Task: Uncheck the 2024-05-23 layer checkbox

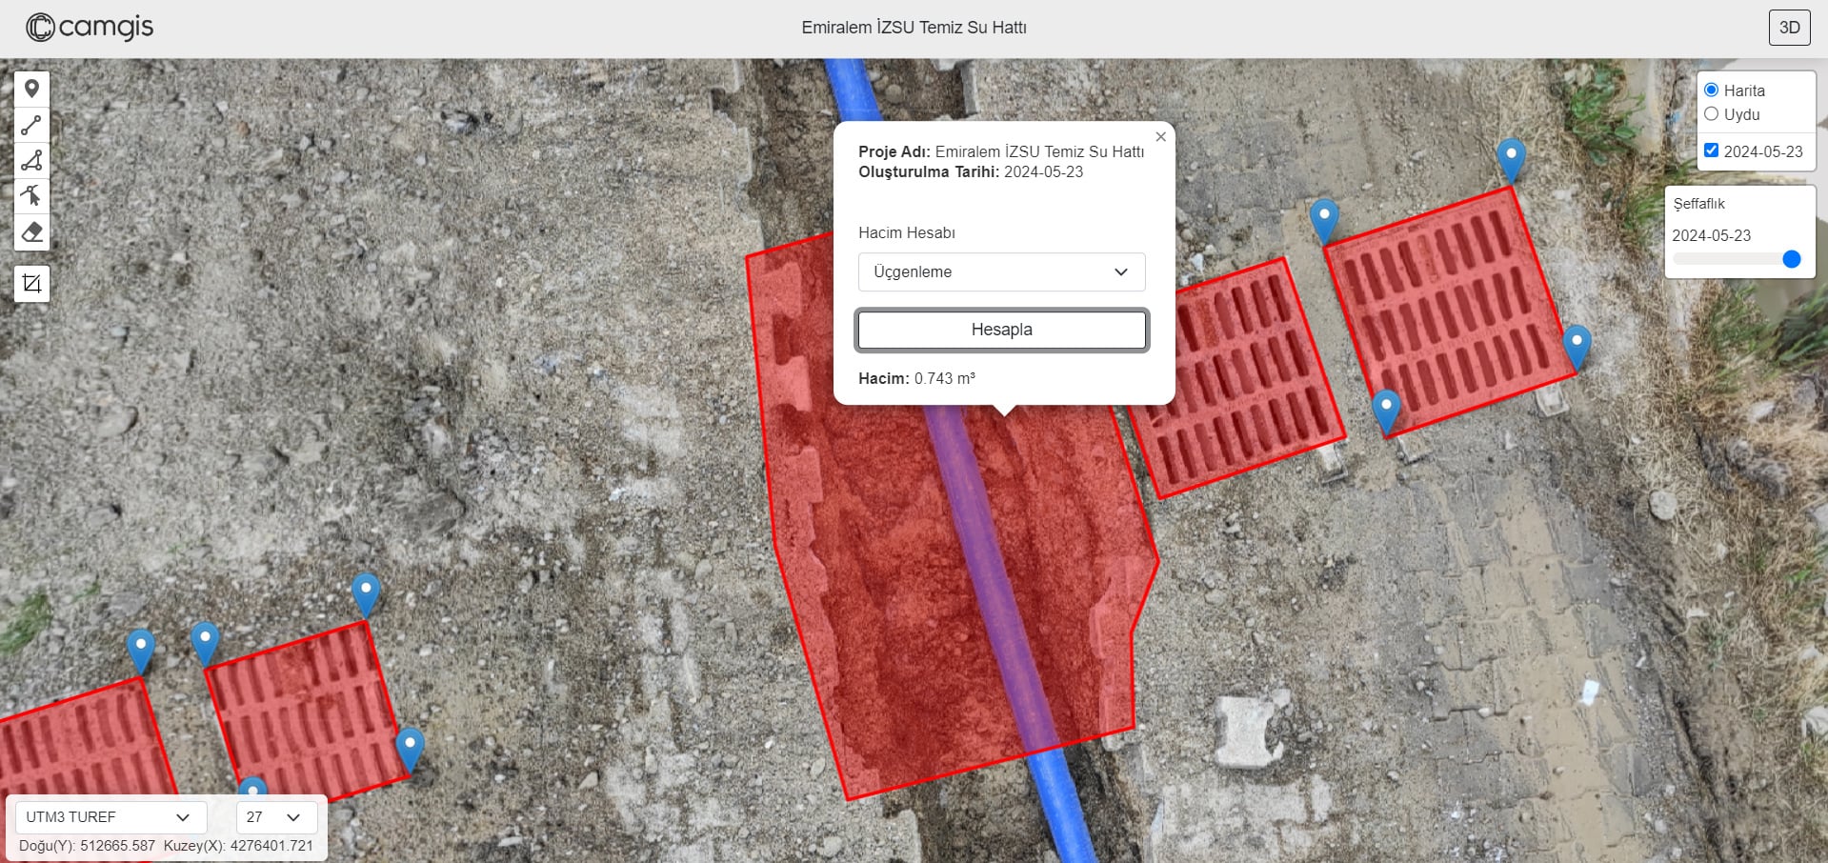Action: click(1711, 151)
